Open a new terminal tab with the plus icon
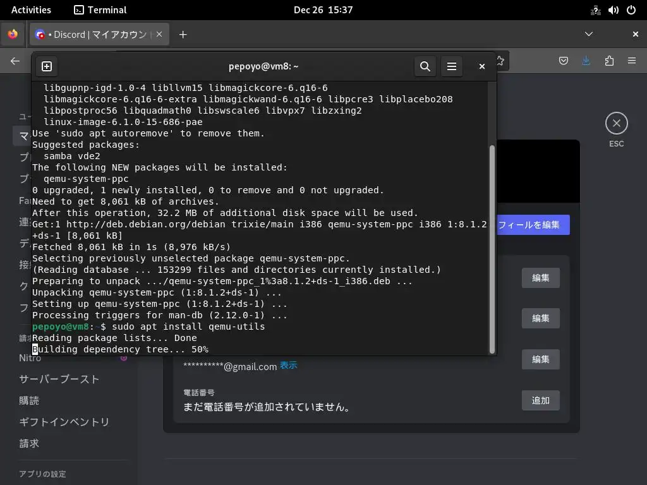 (x=47, y=66)
